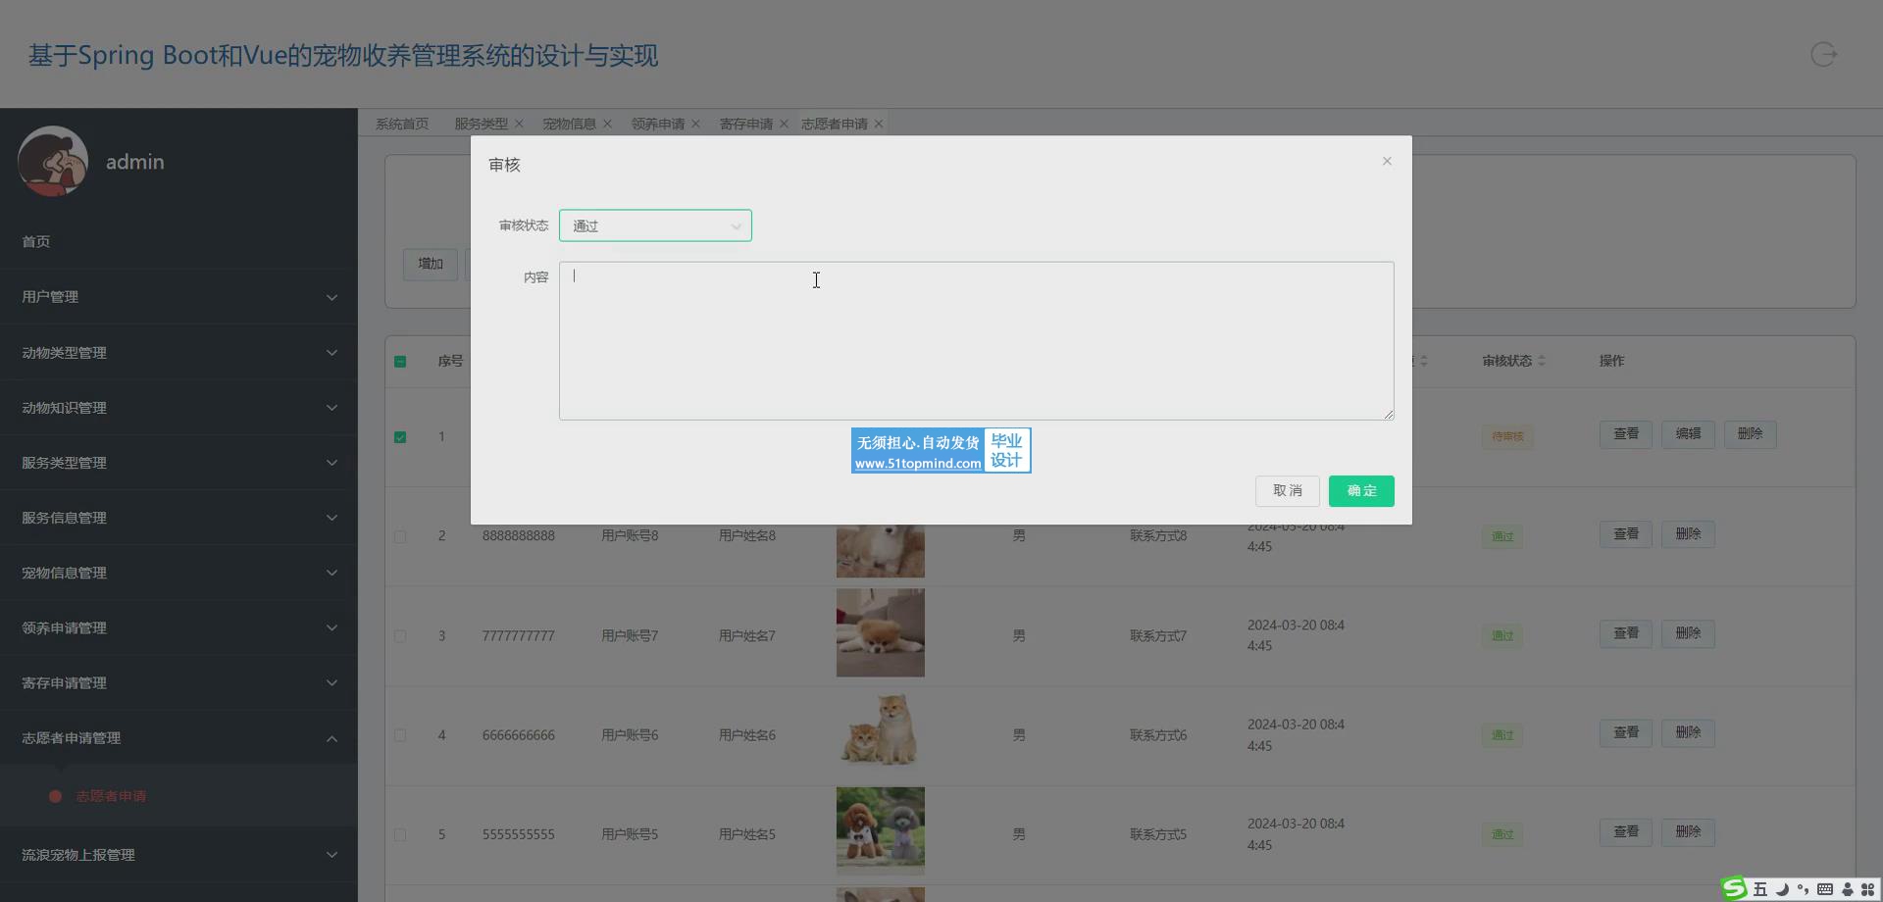Check the checkbox for row 4

400,735
